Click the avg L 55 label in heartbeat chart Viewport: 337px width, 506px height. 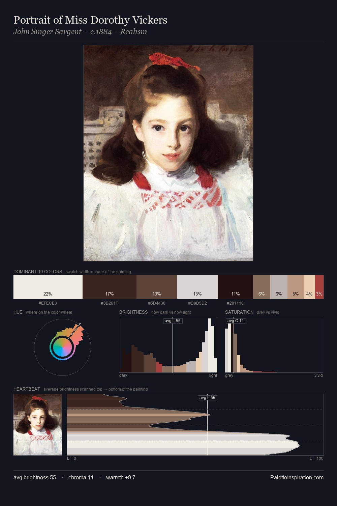[207, 398]
